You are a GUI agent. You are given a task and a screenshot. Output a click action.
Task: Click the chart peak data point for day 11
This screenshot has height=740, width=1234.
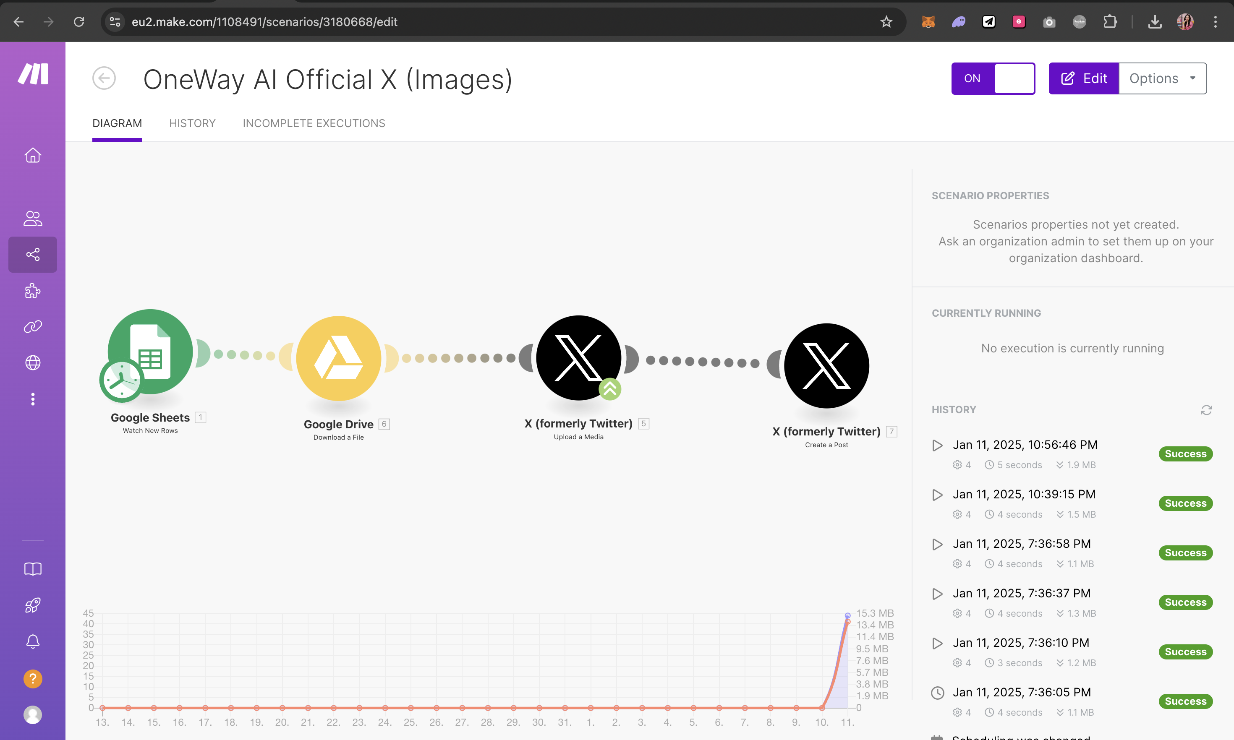click(x=847, y=616)
